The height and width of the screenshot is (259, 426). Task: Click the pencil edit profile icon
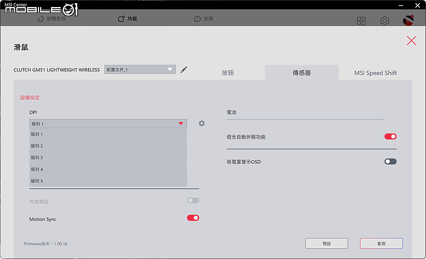coord(183,70)
